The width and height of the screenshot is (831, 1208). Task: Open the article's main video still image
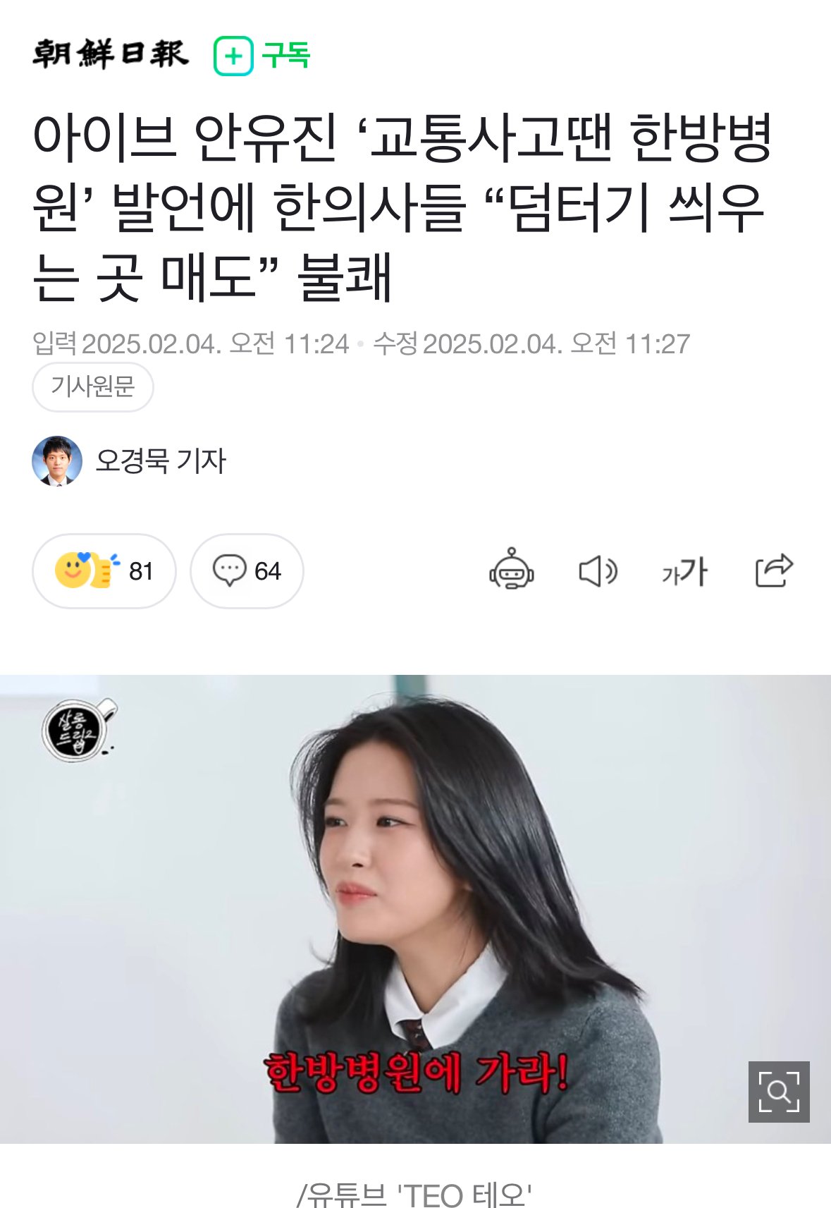pos(415,909)
